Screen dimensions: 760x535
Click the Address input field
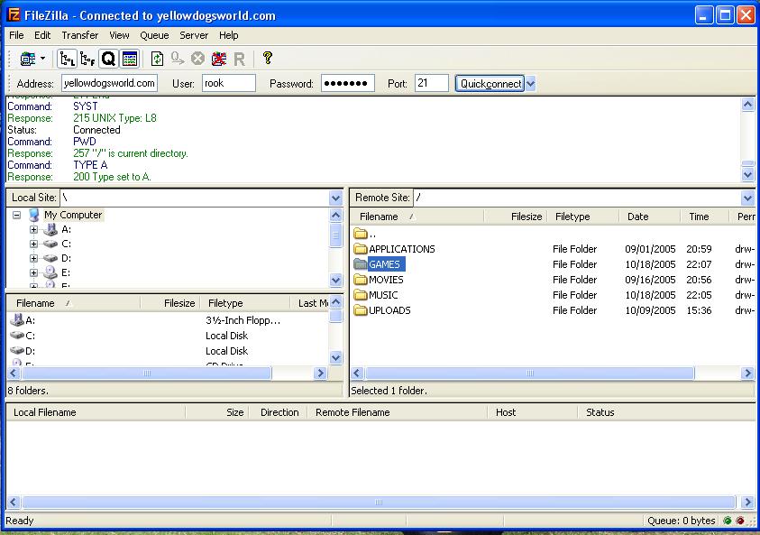110,83
